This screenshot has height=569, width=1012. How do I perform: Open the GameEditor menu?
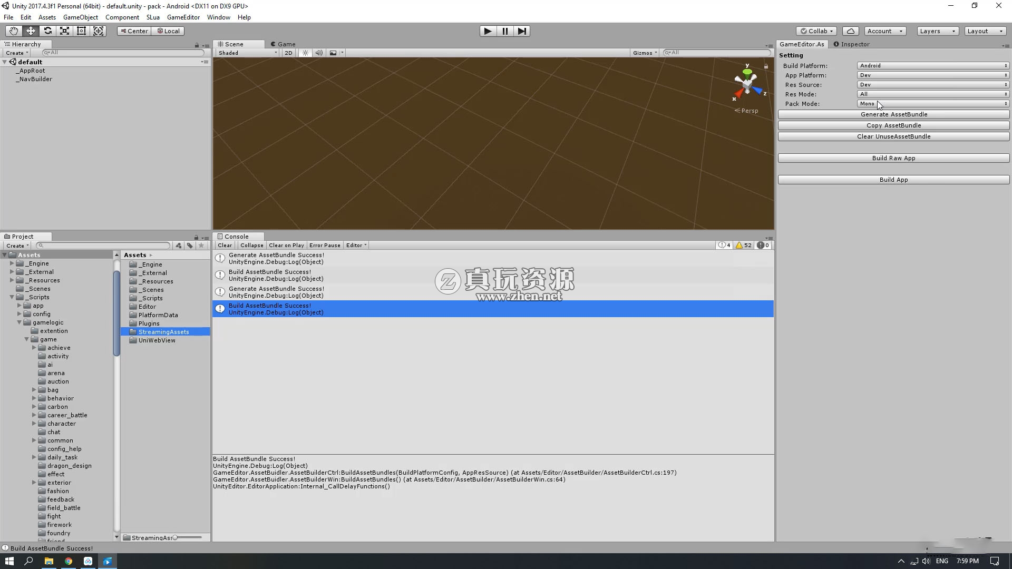pos(183,17)
